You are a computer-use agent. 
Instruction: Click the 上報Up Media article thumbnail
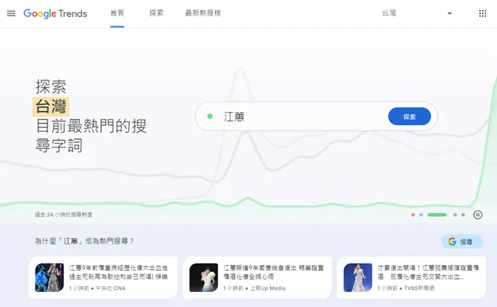(204, 278)
